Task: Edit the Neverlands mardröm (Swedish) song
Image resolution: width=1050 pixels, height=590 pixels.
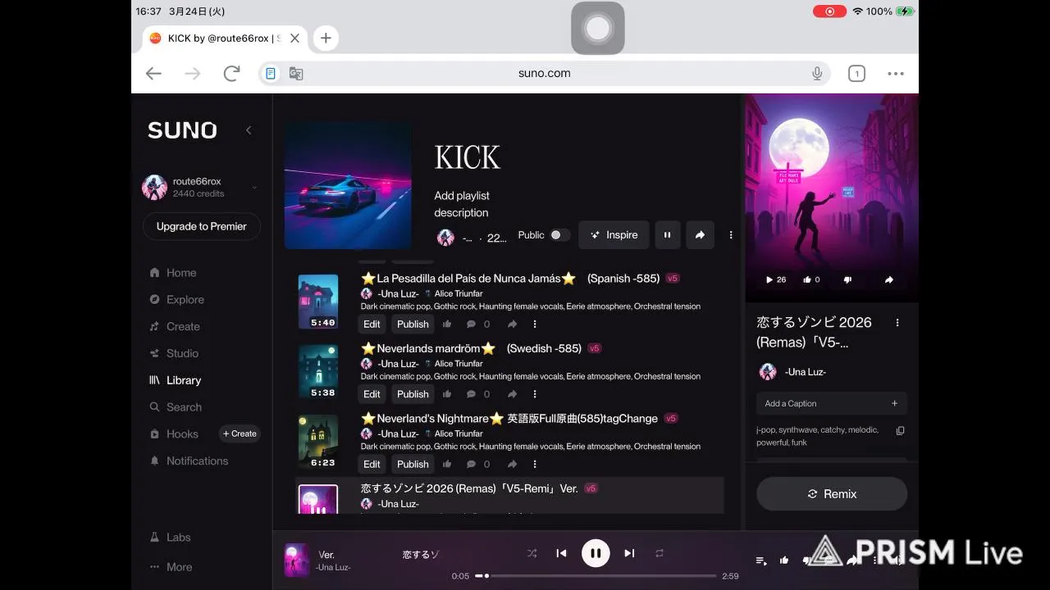Action: 372,394
